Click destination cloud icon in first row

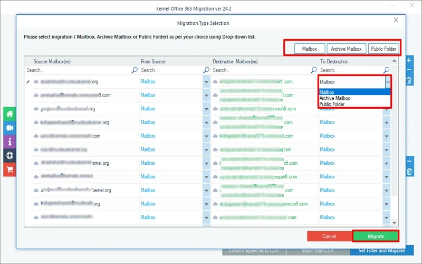pos(215,81)
